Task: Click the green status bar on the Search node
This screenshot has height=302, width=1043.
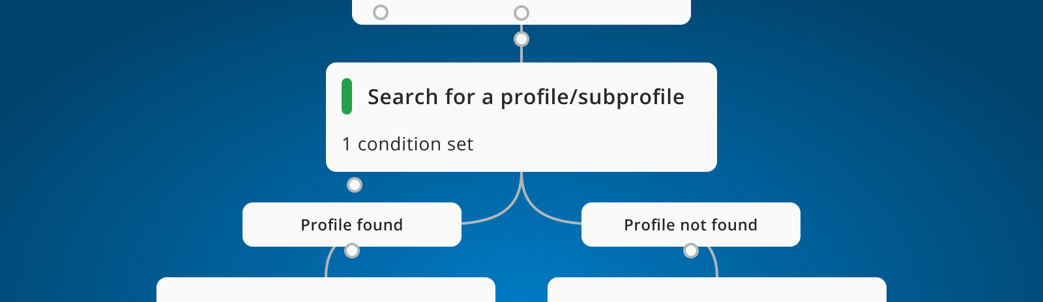Action: tap(347, 96)
